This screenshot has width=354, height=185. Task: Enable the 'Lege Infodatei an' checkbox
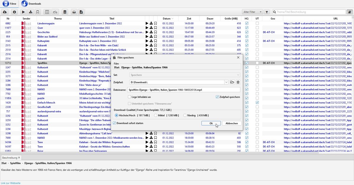pyautogui.click(x=130, y=97)
